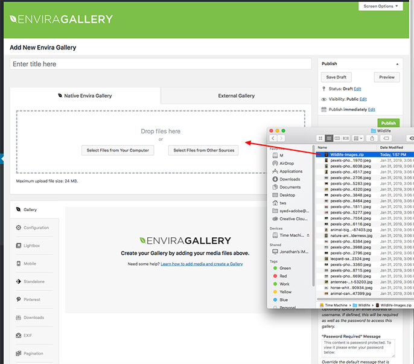Select animal-big...-87403.jpg file
Screen dimensions: 414x364
365,230
